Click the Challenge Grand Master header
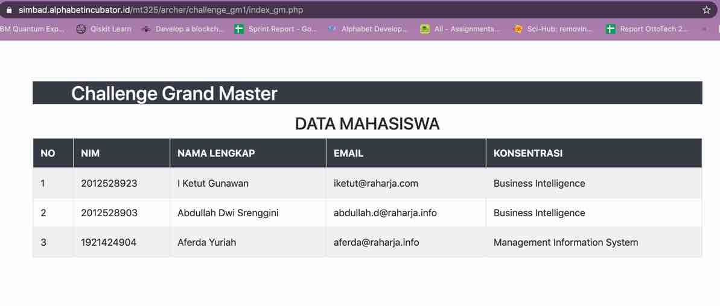The height and width of the screenshot is (306, 720). (174, 93)
